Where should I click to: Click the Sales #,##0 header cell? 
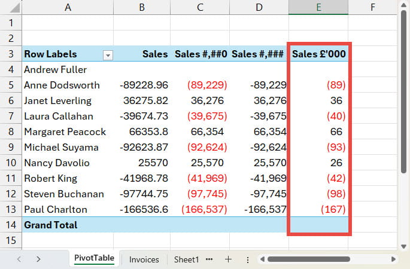point(200,54)
